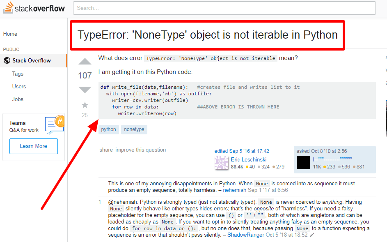
Task: Click the Learn More button for Teams
Action: 34,146
